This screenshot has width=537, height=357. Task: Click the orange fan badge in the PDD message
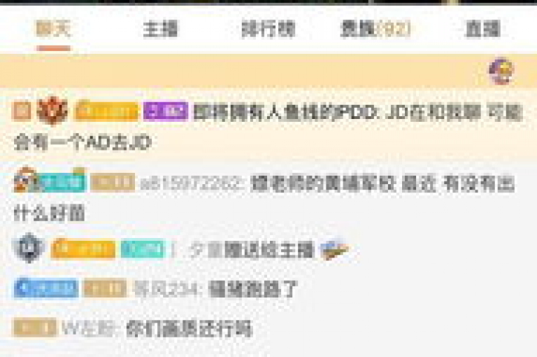(x=106, y=111)
